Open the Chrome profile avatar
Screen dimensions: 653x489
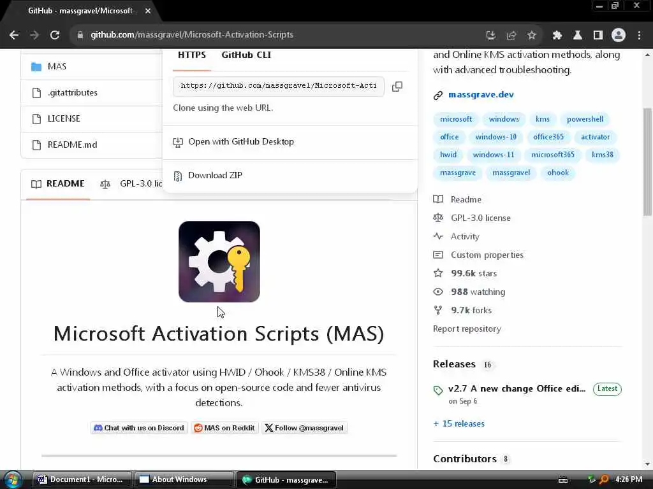click(619, 36)
